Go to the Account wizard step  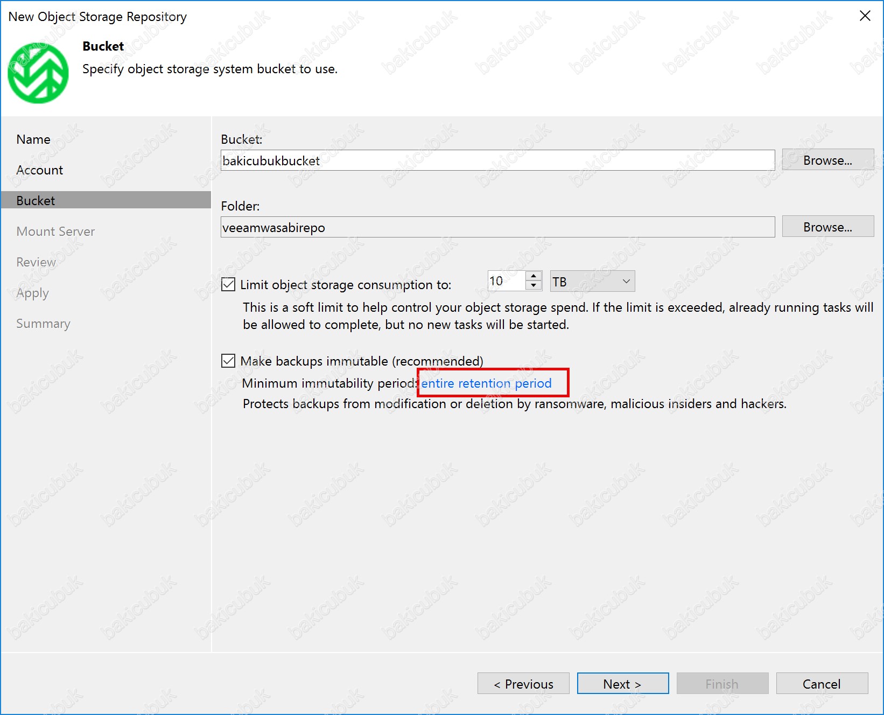(40, 170)
